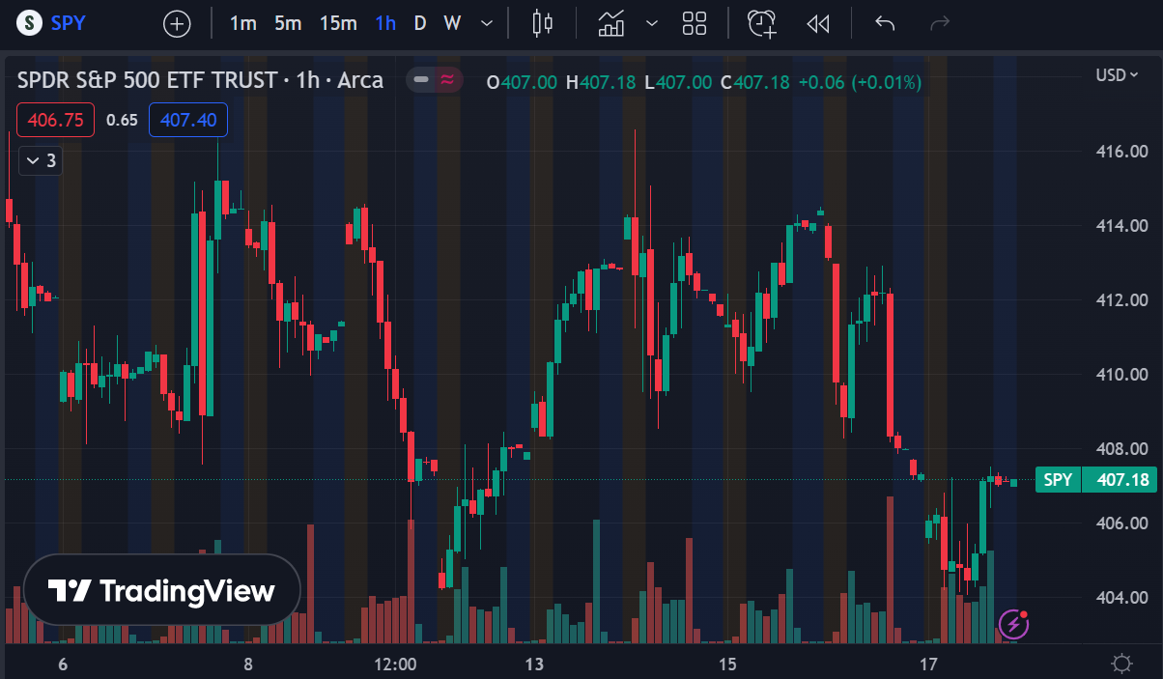Switch to the Weekly (W) timeframe
The width and height of the screenshot is (1163, 679).
(452, 23)
